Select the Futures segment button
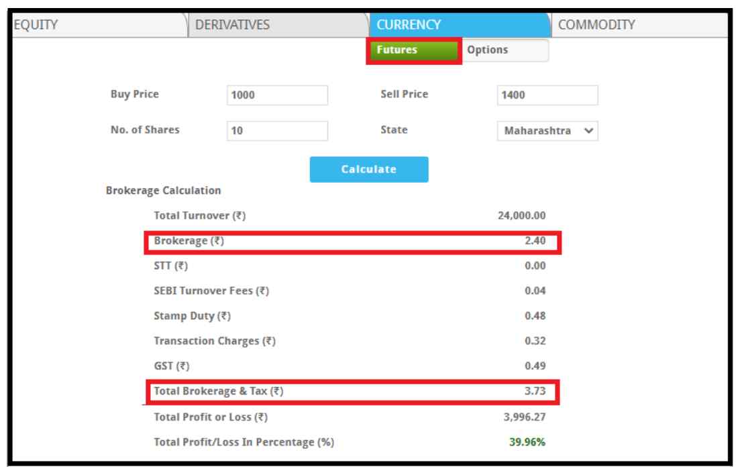The width and height of the screenshot is (742, 471). tap(413, 51)
